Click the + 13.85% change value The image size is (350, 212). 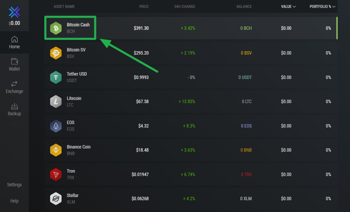[x=187, y=101]
